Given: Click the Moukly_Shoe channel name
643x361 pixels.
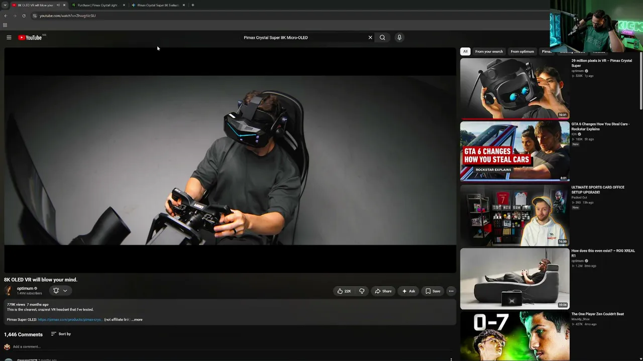Looking at the screenshot, I should [x=580, y=319].
